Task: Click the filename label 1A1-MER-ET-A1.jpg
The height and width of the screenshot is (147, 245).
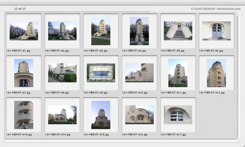Action: pos(18,51)
